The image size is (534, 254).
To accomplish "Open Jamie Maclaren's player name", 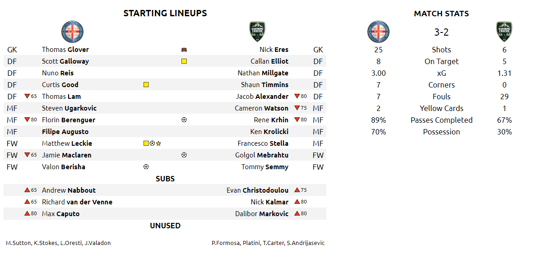I will [x=66, y=155].
